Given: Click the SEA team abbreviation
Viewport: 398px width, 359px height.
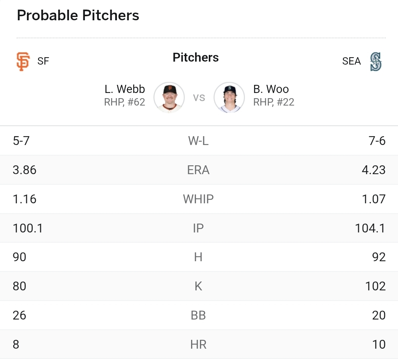Looking at the screenshot, I should [352, 61].
